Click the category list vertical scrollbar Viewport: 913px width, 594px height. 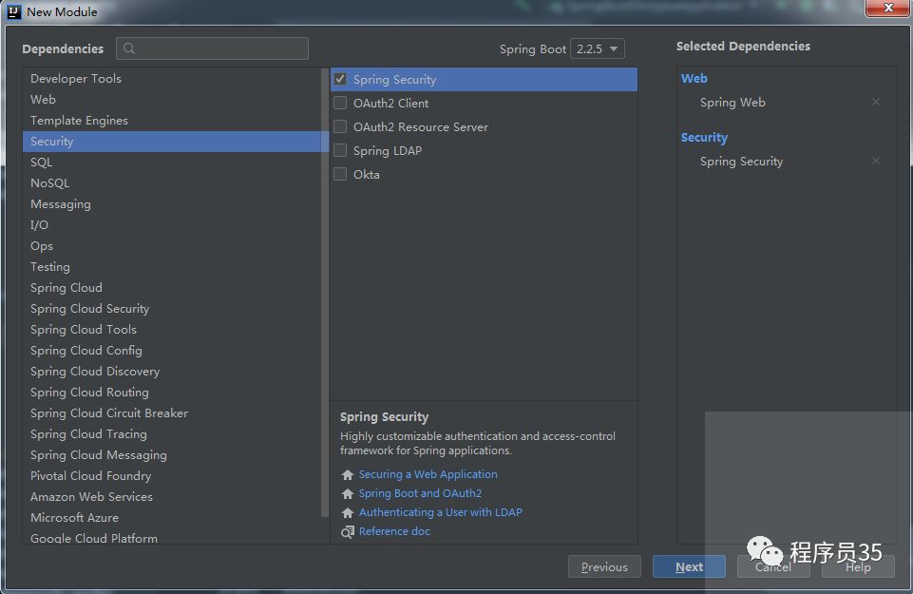tap(325, 293)
